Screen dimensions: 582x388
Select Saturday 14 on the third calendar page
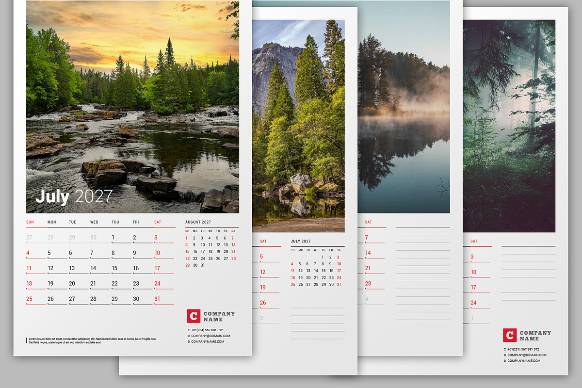pyautogui.click(x=368, y=253)
